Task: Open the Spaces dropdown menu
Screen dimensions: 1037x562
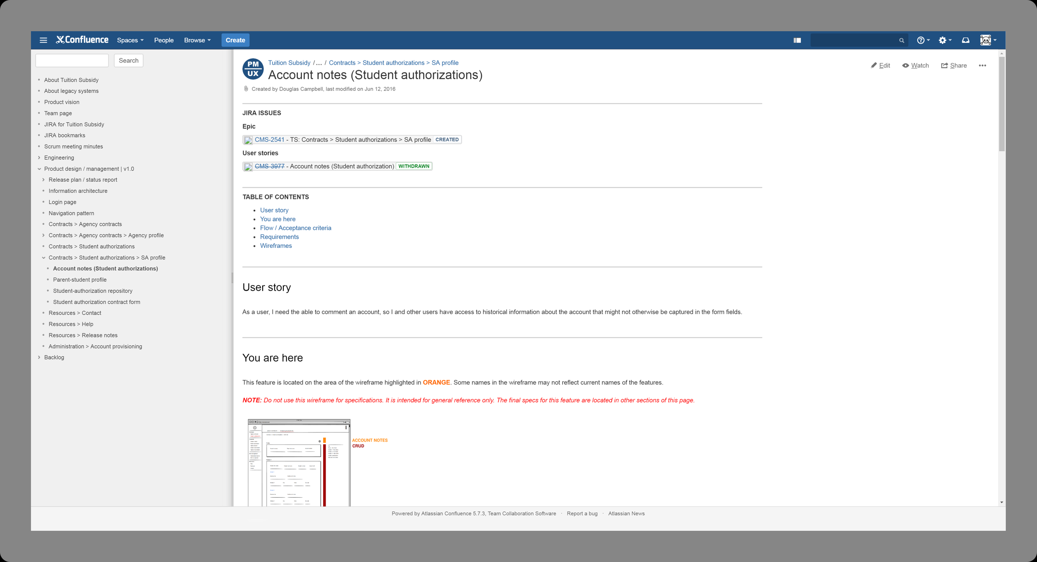Action: coord(130,40)
